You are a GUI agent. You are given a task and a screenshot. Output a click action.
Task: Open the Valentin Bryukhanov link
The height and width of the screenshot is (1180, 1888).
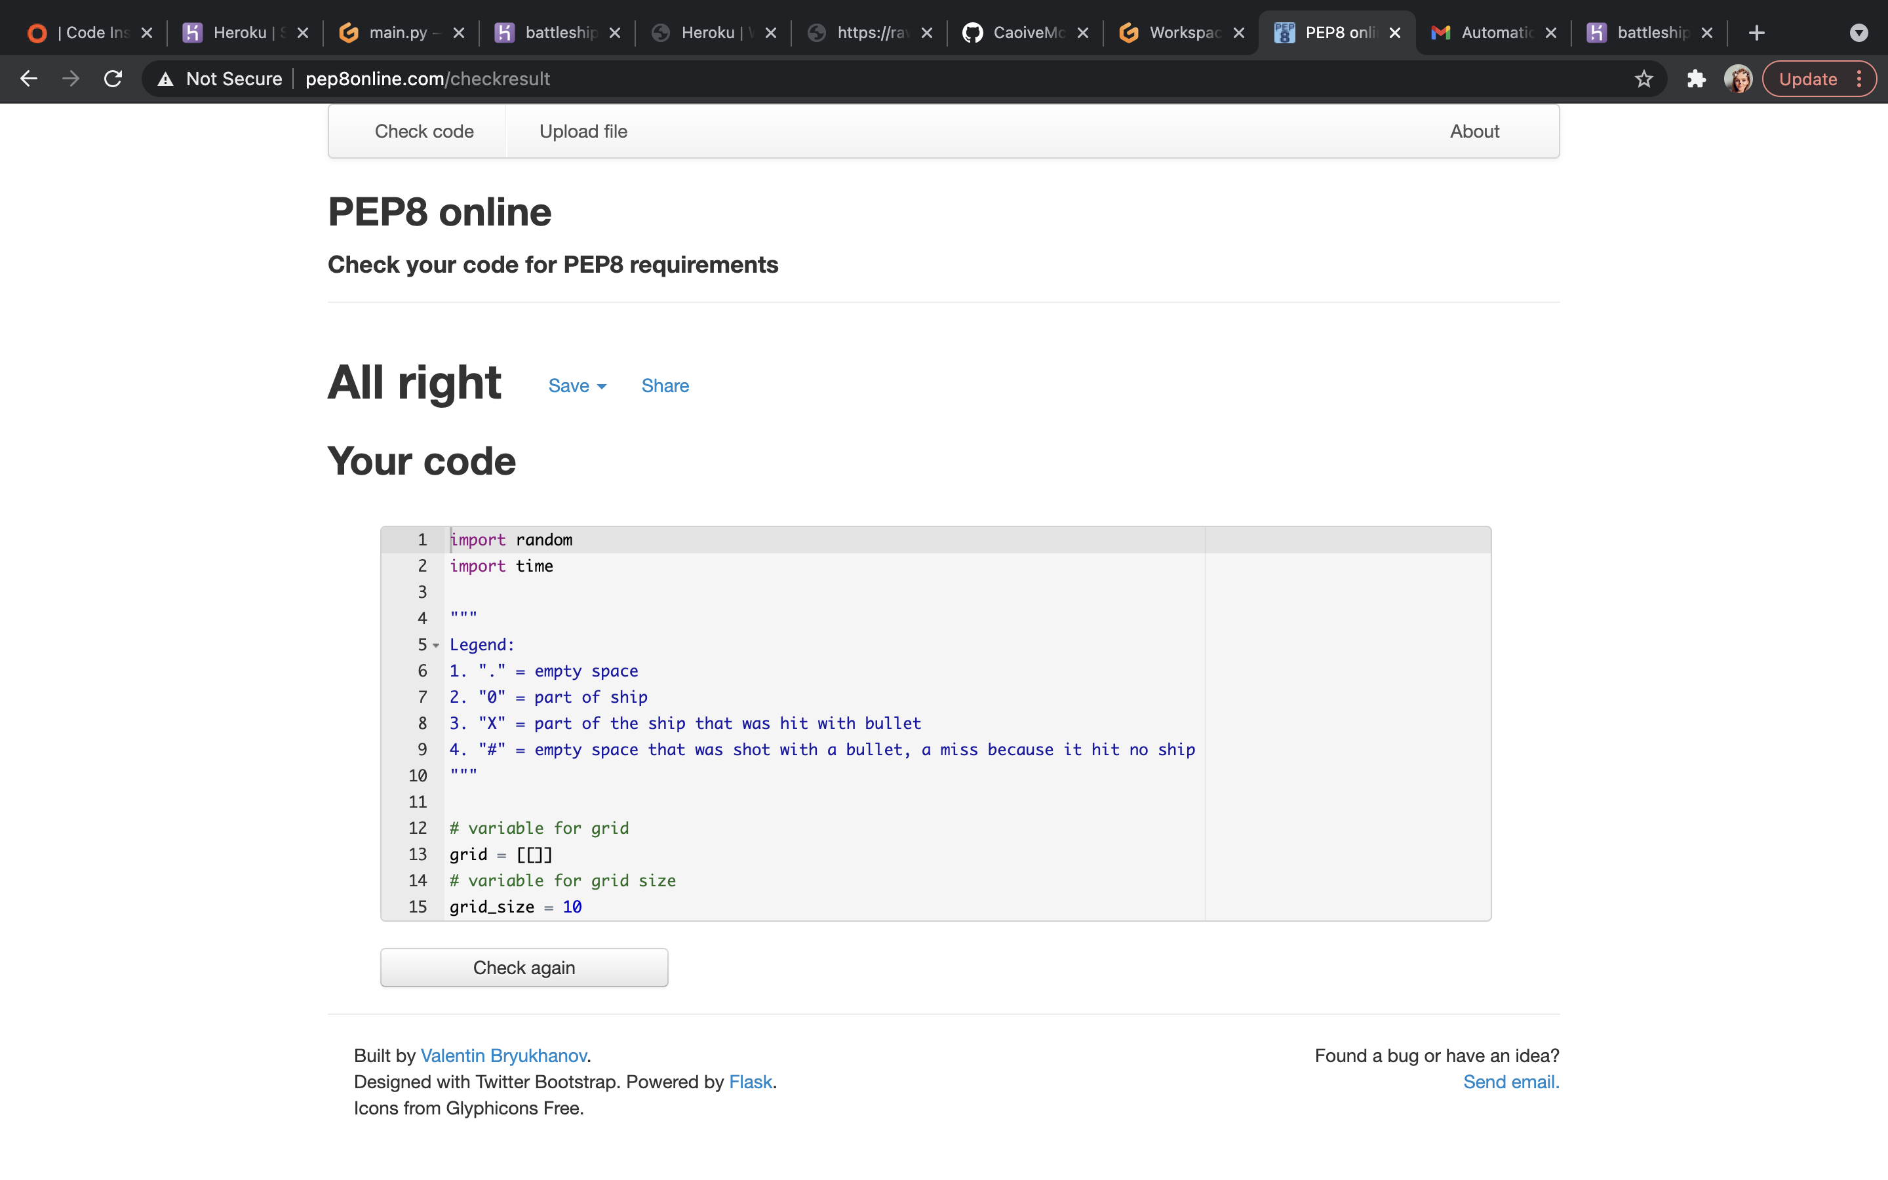point(503,1055)
